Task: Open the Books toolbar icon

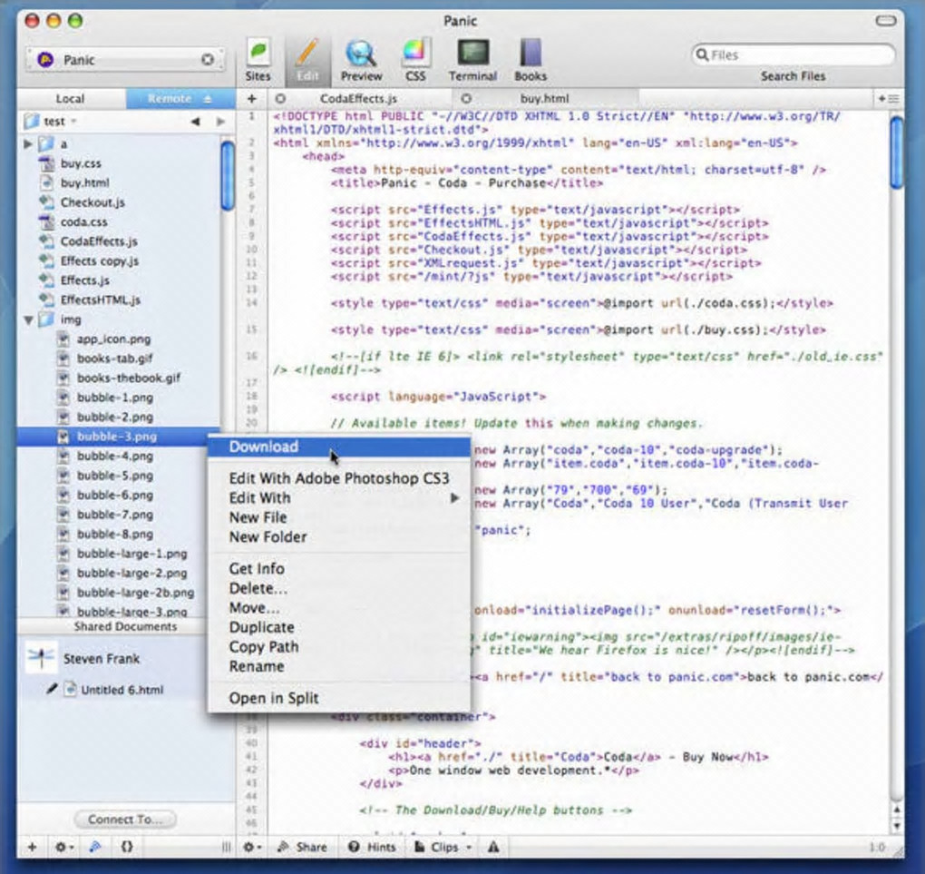Action: [530, 53]
